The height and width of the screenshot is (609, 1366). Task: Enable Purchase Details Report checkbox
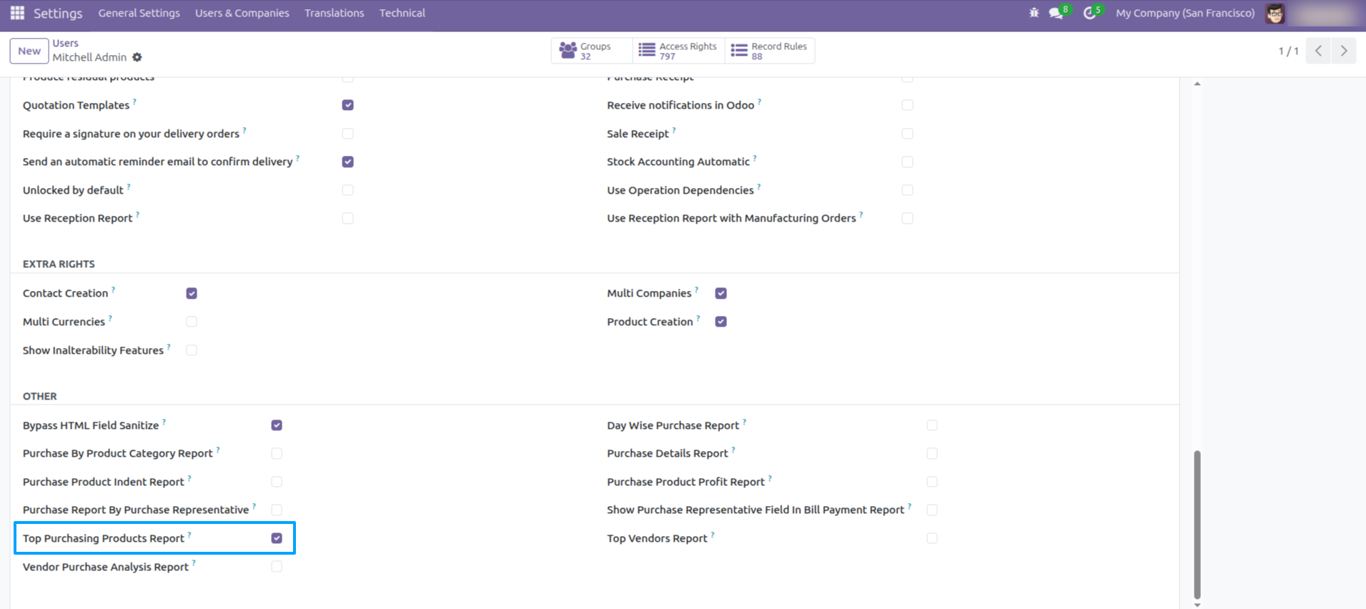932,453
